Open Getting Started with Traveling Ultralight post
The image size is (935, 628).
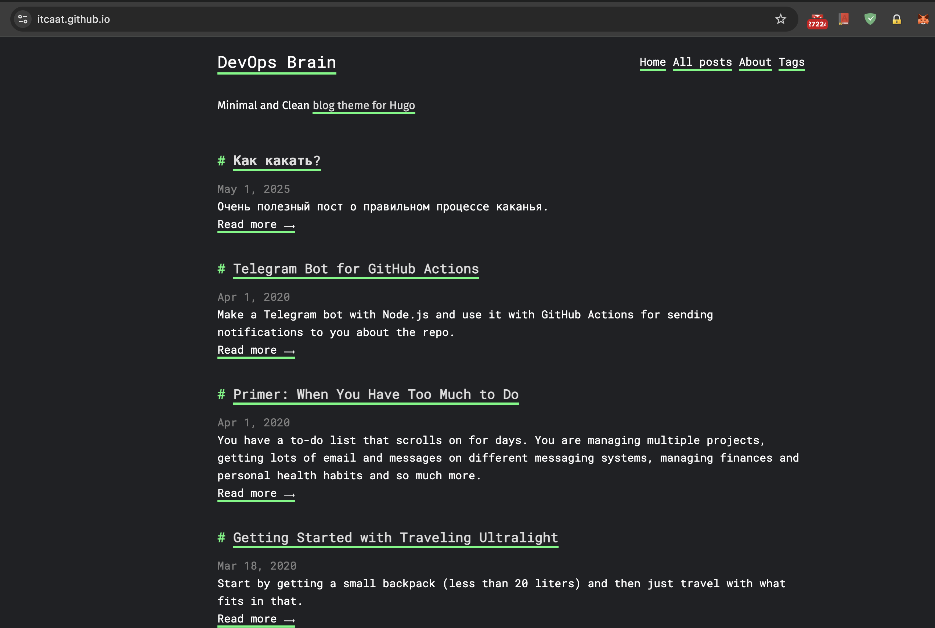[395, 538]
